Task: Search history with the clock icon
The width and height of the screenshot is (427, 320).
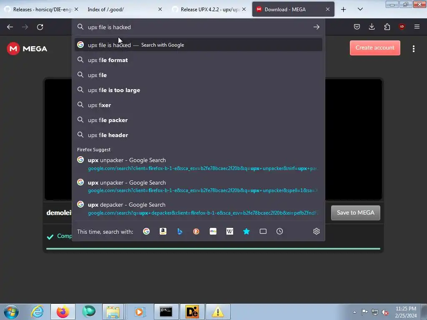Action: pyautogui.click(x=280, y=231)
